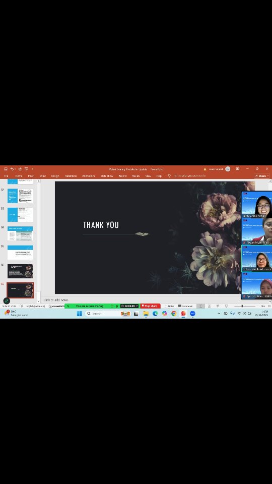Screen dimensions: 272x484
Task: Start Slide Show from status bar icon
Action: (x=226, y=306)
